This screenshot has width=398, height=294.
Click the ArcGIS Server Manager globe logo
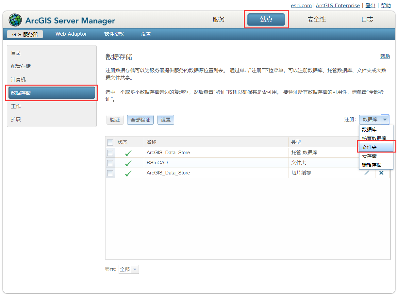click(15, 20)
